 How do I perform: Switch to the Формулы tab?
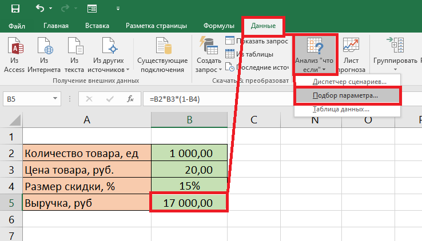point(219,26)
